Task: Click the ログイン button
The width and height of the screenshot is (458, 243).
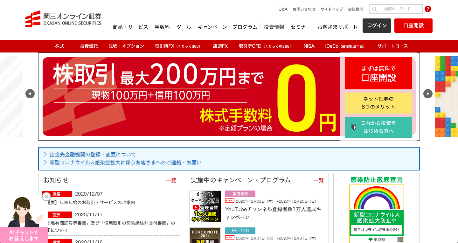Action: [377, 25]
